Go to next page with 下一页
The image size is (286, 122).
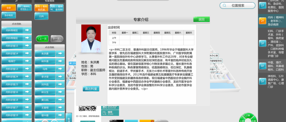(57, 39)
